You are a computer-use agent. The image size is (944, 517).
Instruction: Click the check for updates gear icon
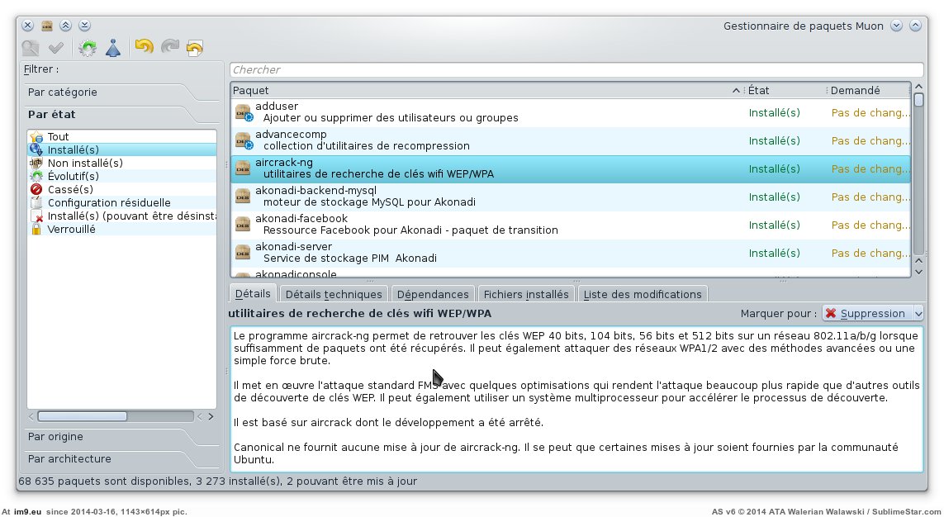tap(88, 48)
